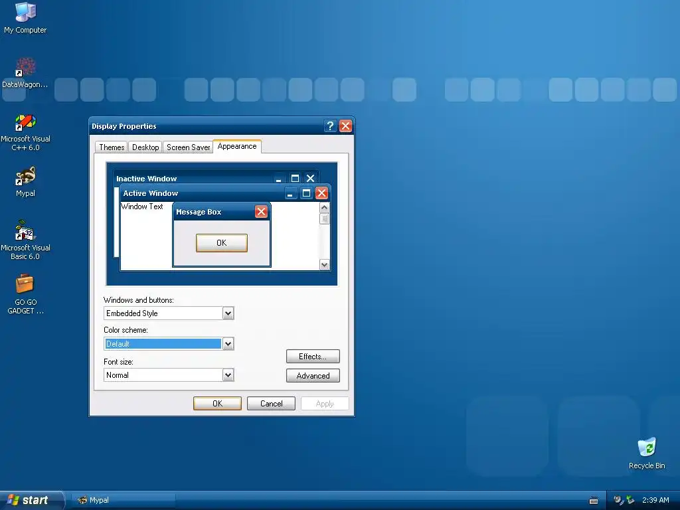Expand the Windows and buttons dropdown arrow
Viewport: 680px width, 510px height.
pyautogui.click(x=228, y=313)
